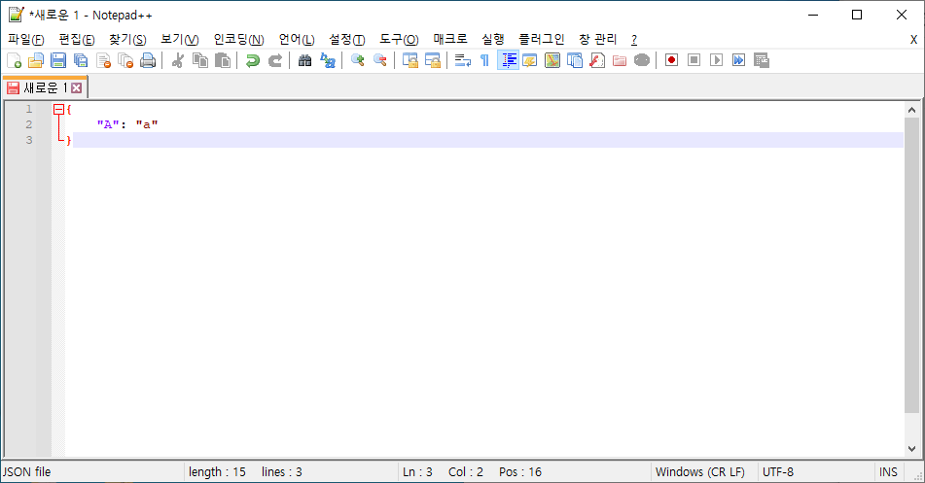Screen dimensions: 925x483
Task: Save the current file using toolbar
Action: click(58, 60)
